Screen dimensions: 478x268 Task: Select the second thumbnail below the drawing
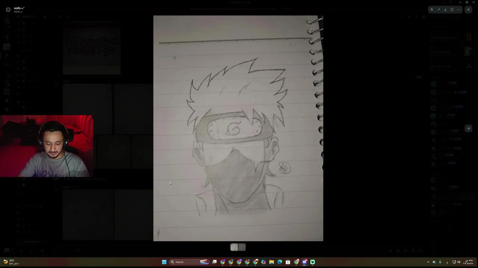242,247
